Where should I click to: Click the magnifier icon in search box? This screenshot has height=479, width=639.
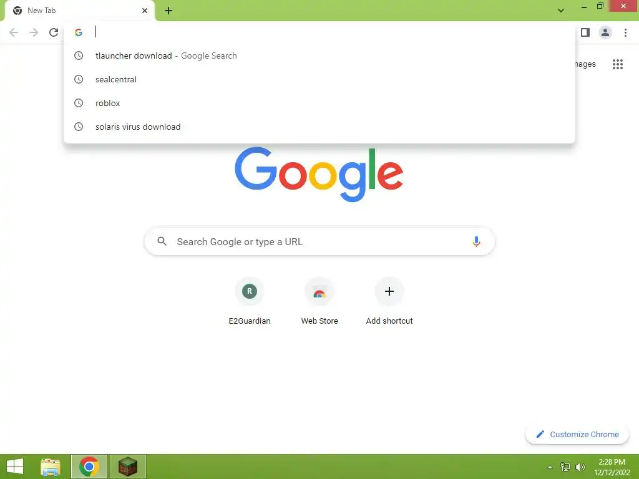tap(162, 241)
